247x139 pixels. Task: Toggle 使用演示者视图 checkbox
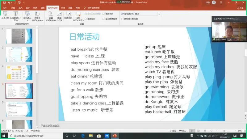[x=123, y=19]
